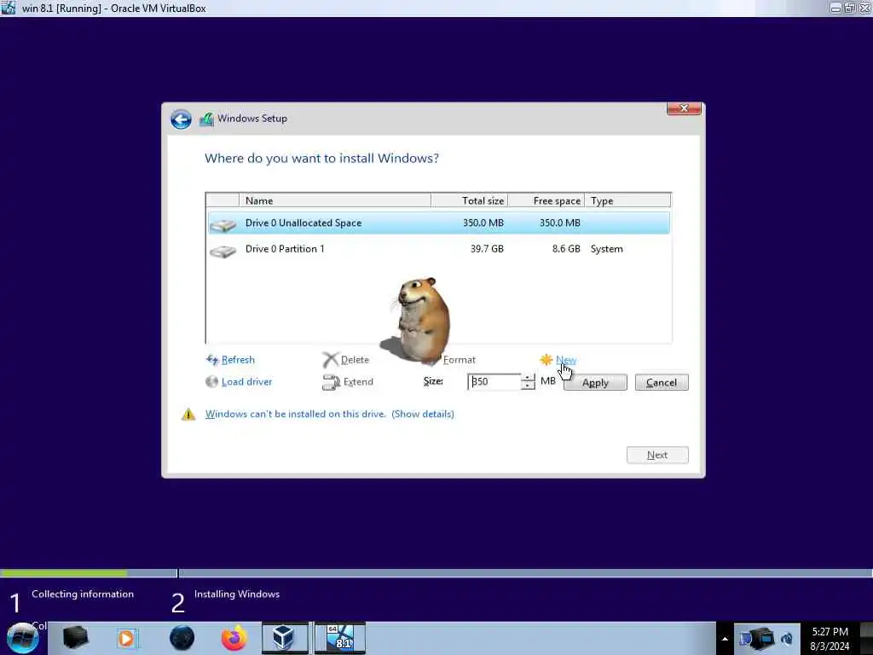Screen dimensions: 873x655
Task: Click the Refresh link
Action: pos(238,360)
